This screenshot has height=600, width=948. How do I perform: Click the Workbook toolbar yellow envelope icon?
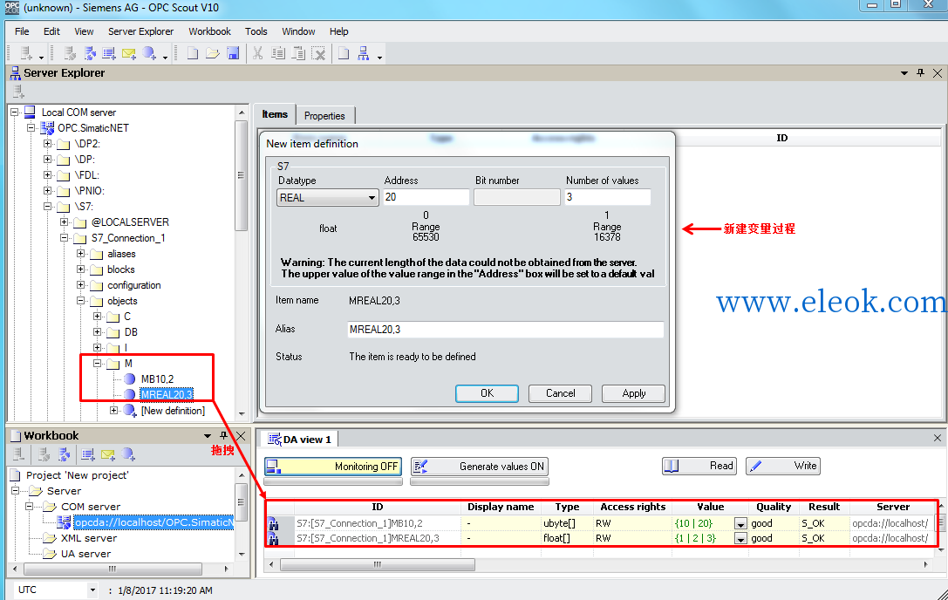pyautogui.click(x=108, y=454)
